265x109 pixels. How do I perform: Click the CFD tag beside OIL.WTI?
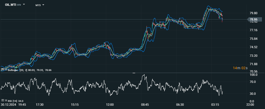19,5
